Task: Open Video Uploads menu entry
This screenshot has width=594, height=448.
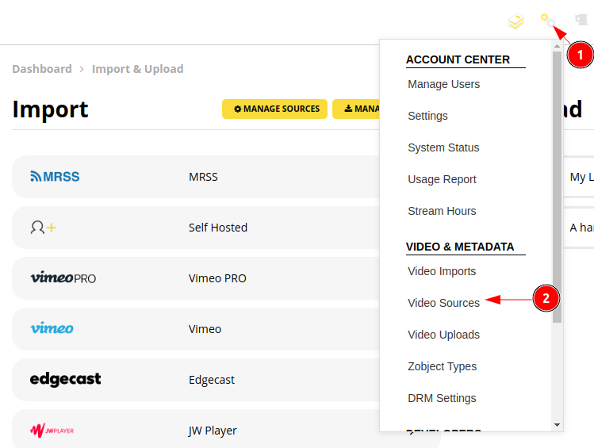Action: (x=443, y=335)
